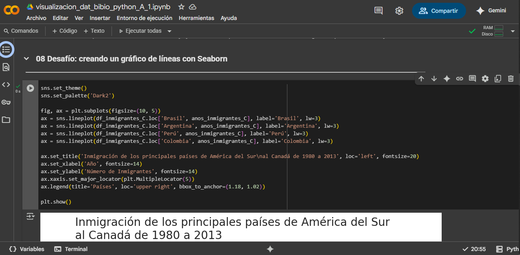Click the 20:55 execution time status

(474, 249)
